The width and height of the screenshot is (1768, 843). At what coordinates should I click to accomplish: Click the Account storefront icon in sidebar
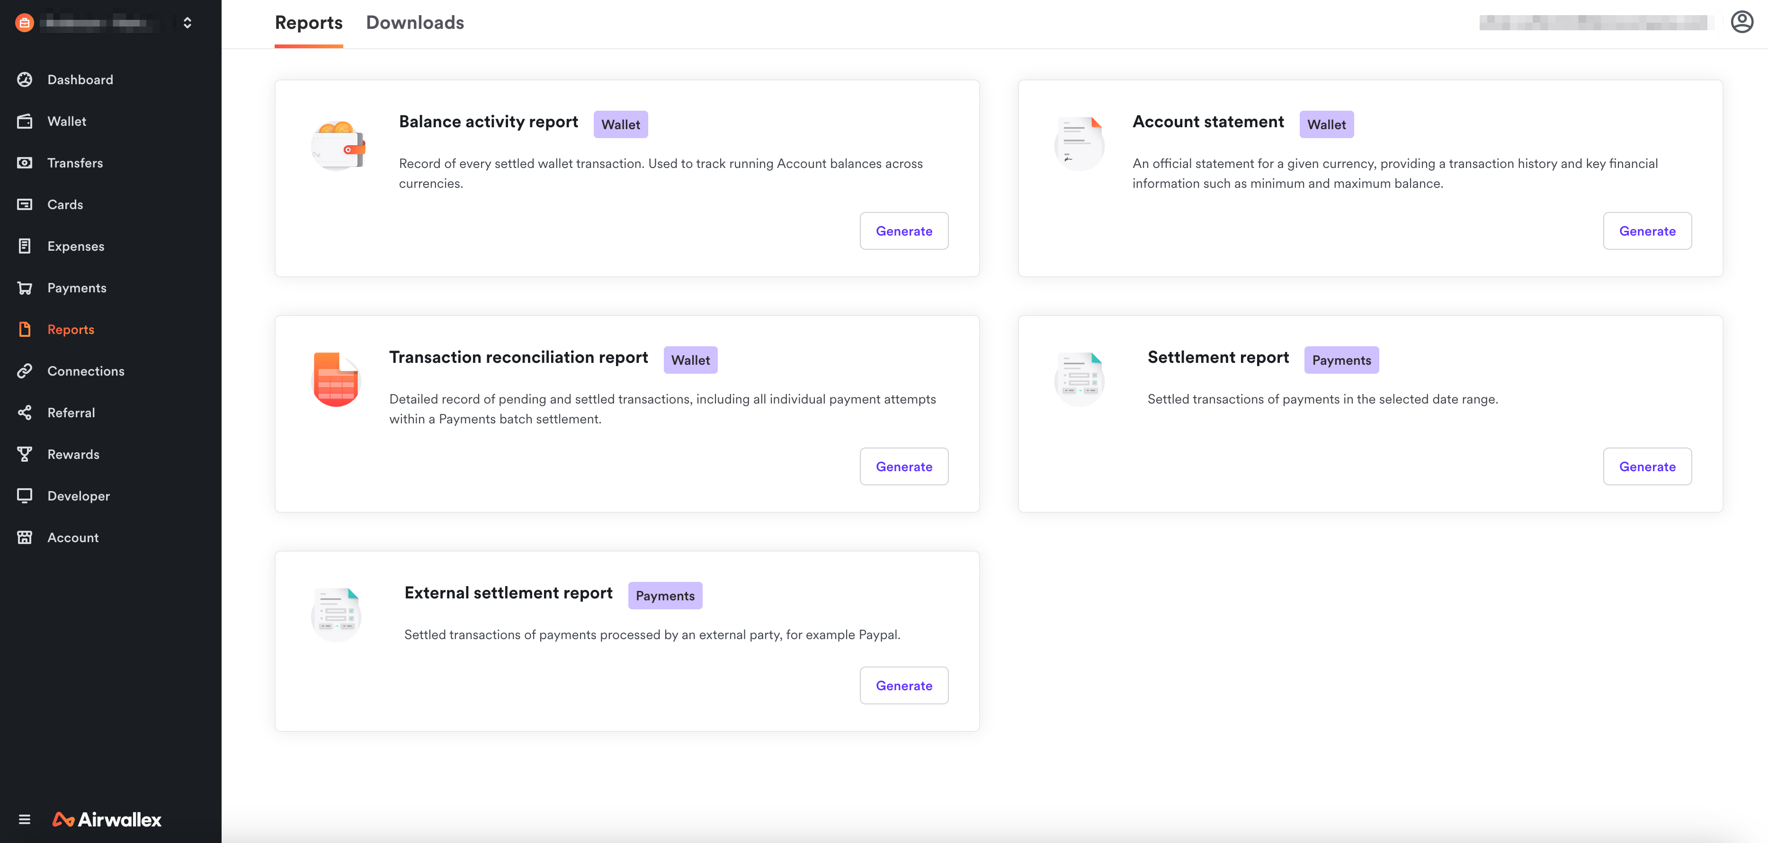(25, 538)
